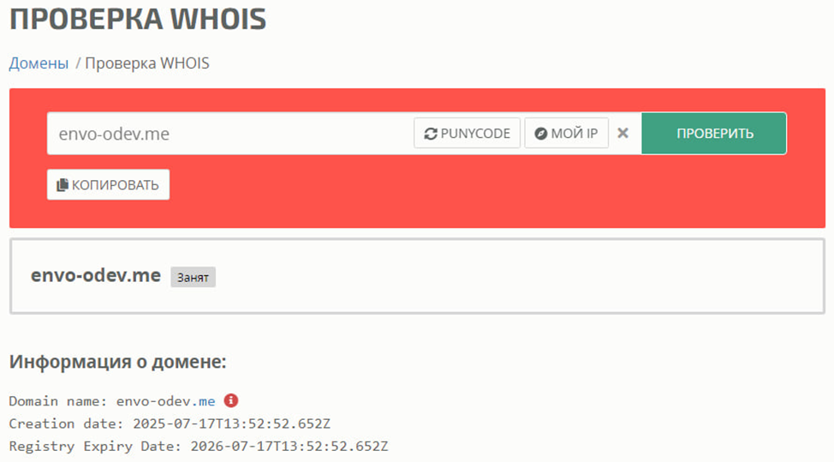The image size is (834, 462).
Task: Click the Информация о домене heading
Action: pos(117,362)
